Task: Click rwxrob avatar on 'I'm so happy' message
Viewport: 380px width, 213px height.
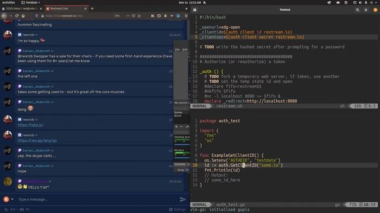Action: [x=8, y=34]
